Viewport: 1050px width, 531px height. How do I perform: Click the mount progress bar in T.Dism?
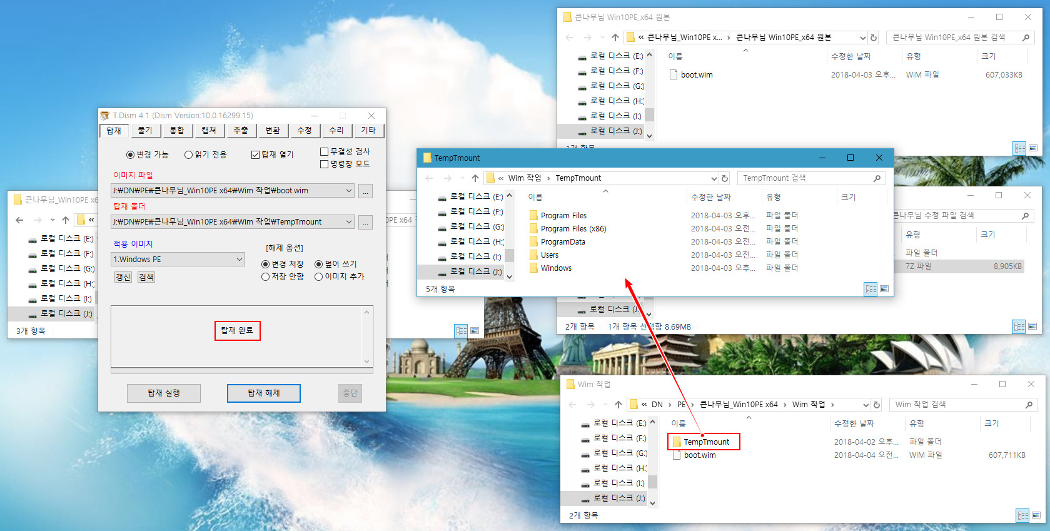coord(242,371)
